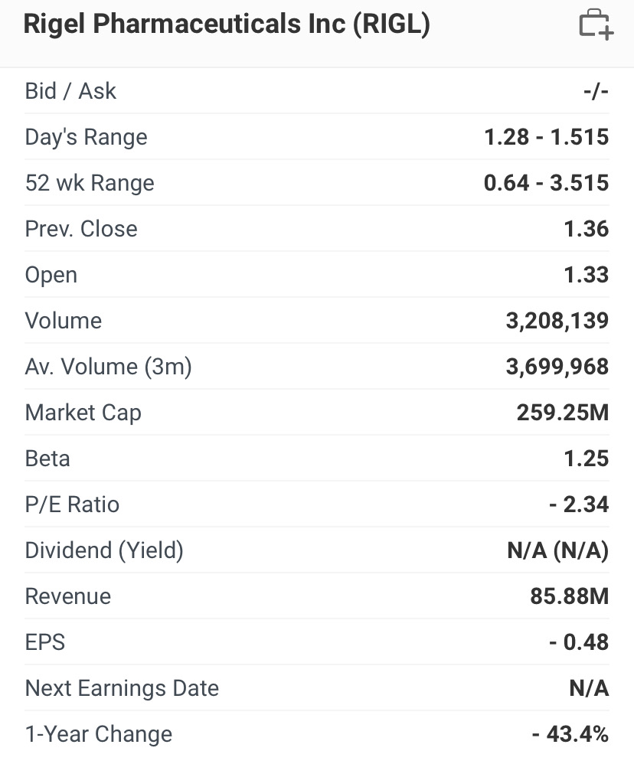Tap the Rigel Pharmaceuticals Inc (RIGL) title
This screenshot has height=764, width=634.
point(227,24)
